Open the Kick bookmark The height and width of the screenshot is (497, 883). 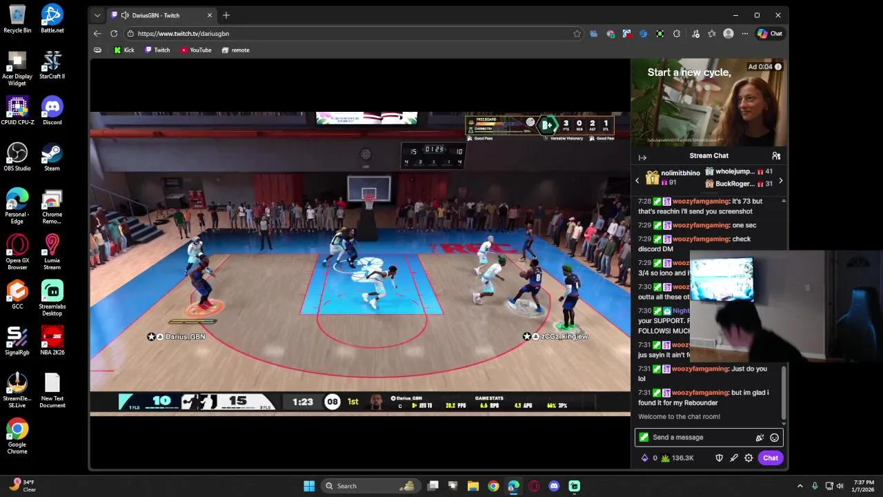point(124,50)
